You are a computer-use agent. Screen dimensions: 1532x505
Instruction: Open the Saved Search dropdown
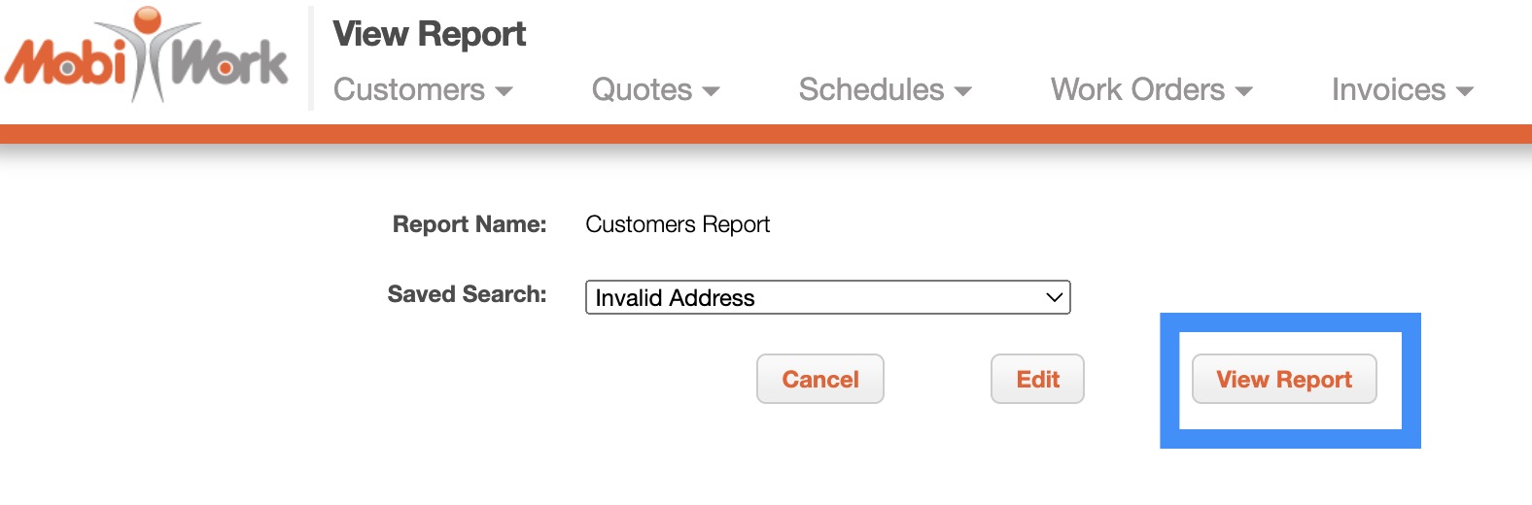point(826,297)
